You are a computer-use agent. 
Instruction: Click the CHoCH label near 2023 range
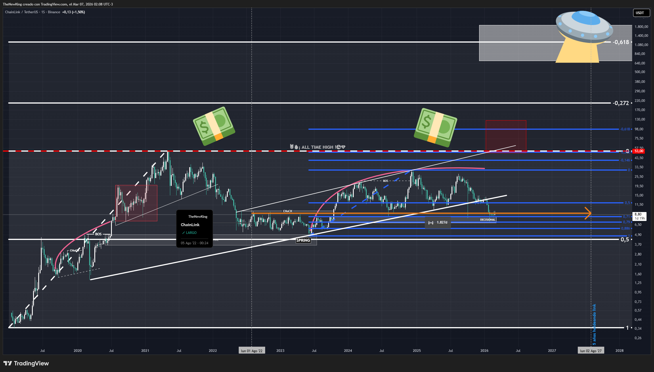click(288, 211)
